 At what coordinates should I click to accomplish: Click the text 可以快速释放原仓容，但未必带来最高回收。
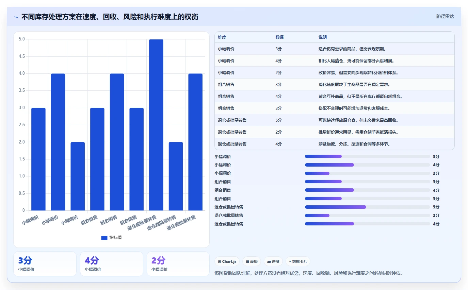pos(358,120)
